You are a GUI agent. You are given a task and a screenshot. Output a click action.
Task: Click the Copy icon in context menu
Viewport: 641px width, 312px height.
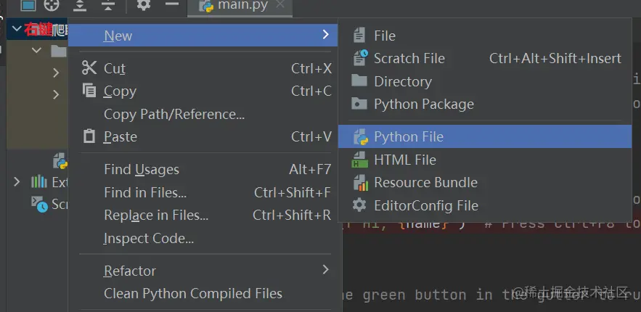[89, 91]
